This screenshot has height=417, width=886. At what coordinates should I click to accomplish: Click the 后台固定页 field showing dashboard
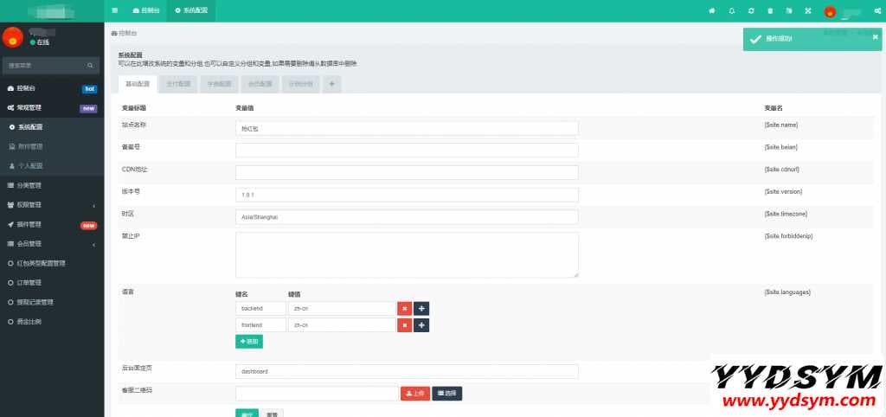coord(407,372)
